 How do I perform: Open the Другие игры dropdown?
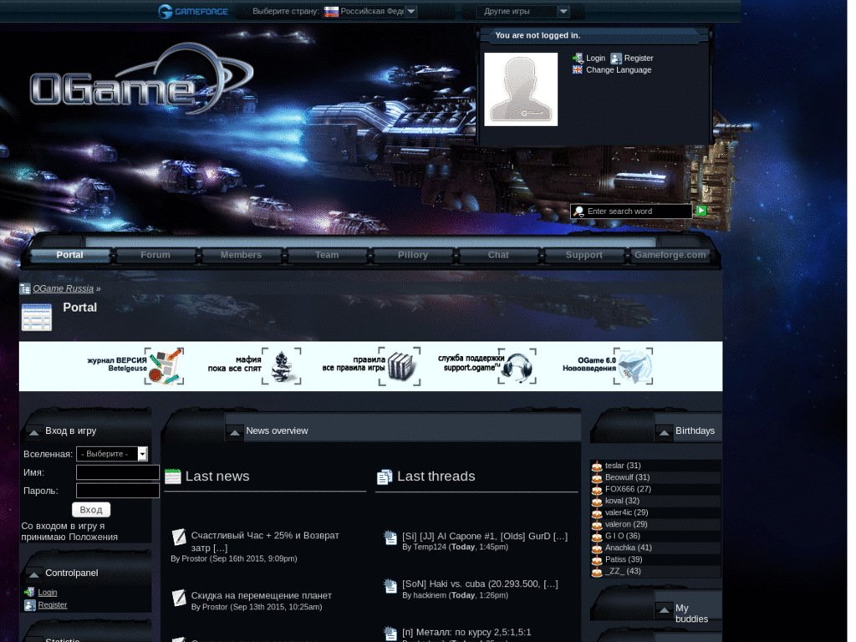point(523,12)
